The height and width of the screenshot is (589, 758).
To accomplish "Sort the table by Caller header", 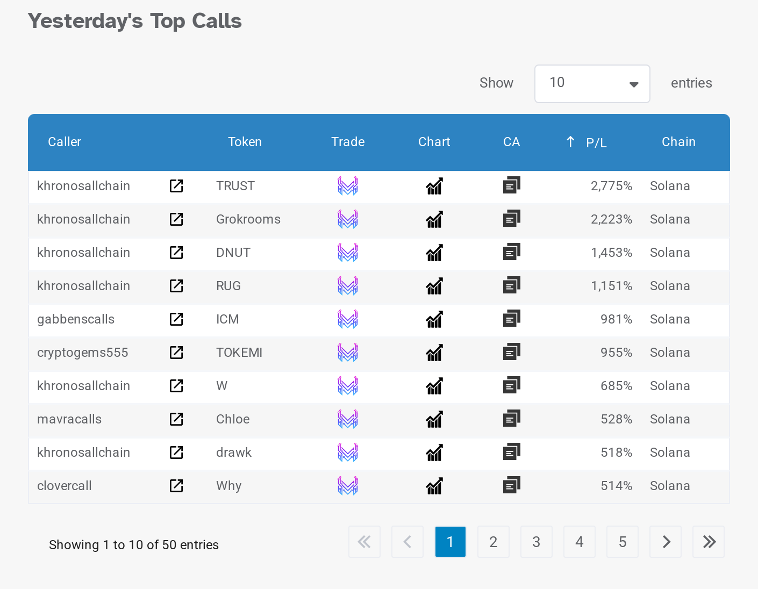I will [65, 142].
